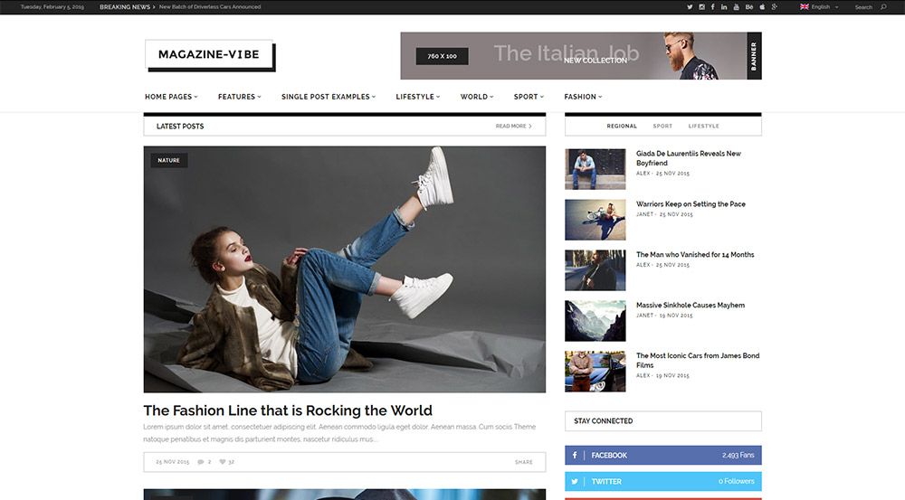Expand the Home Pages menu

[171, 97]
